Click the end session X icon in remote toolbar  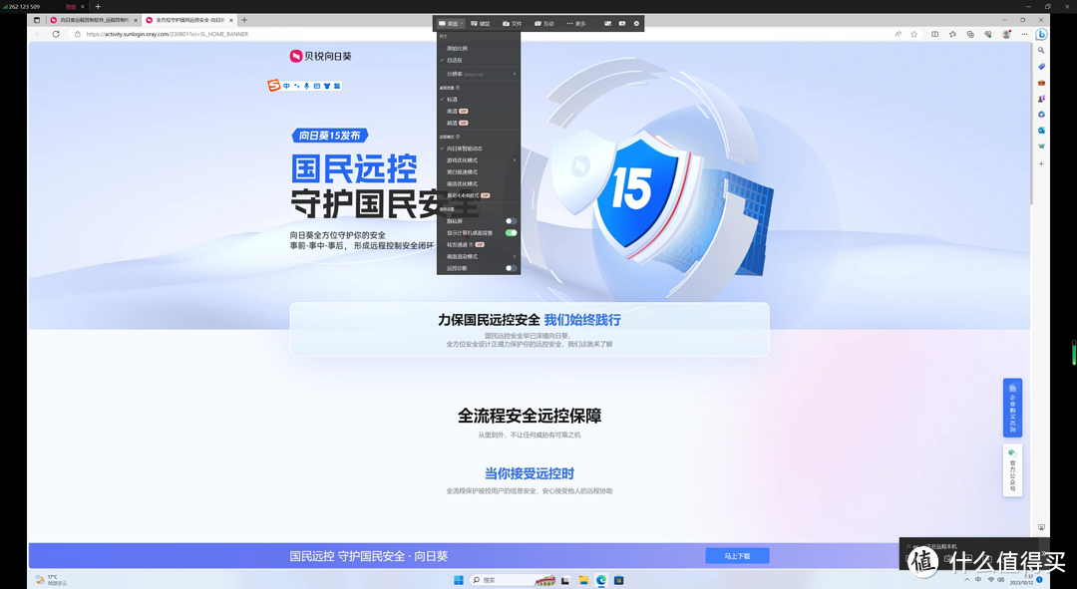[x=636, y=23]
